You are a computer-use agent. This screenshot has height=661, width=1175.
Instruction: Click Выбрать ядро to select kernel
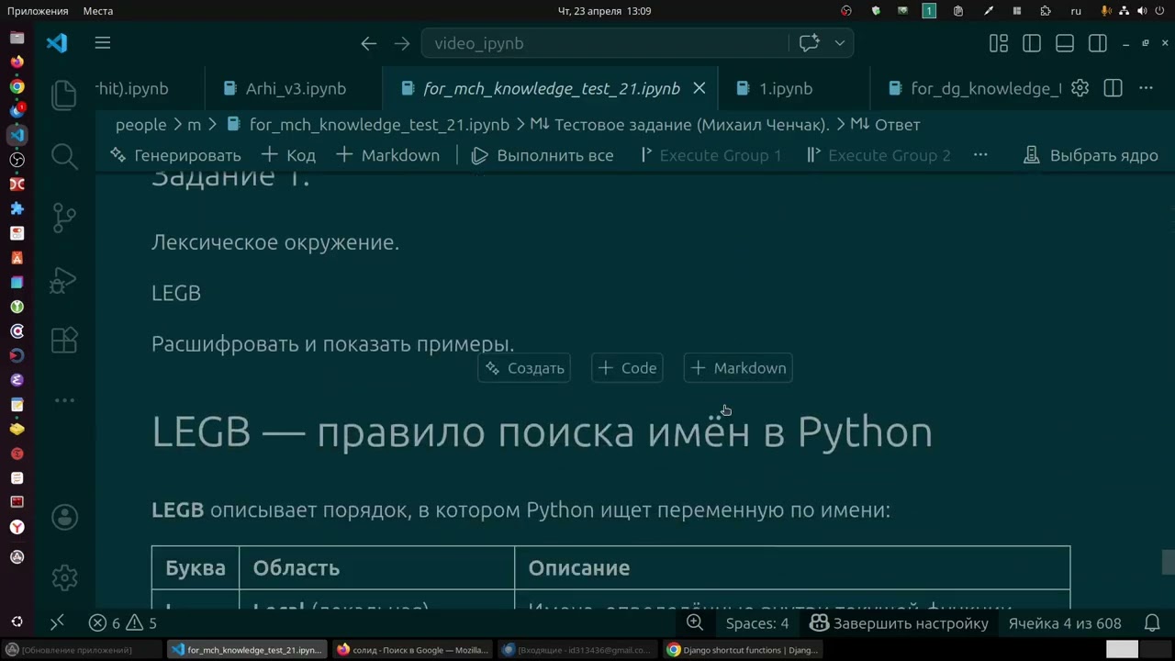tap(1091, 155)
